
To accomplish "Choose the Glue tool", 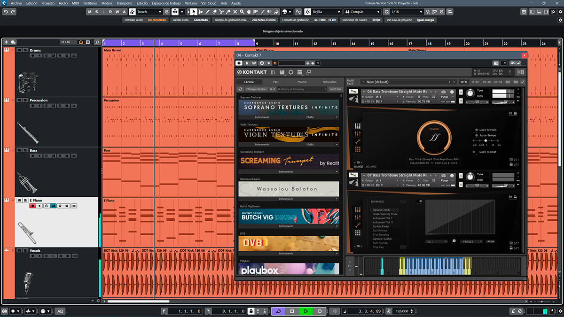I will 229,12.
